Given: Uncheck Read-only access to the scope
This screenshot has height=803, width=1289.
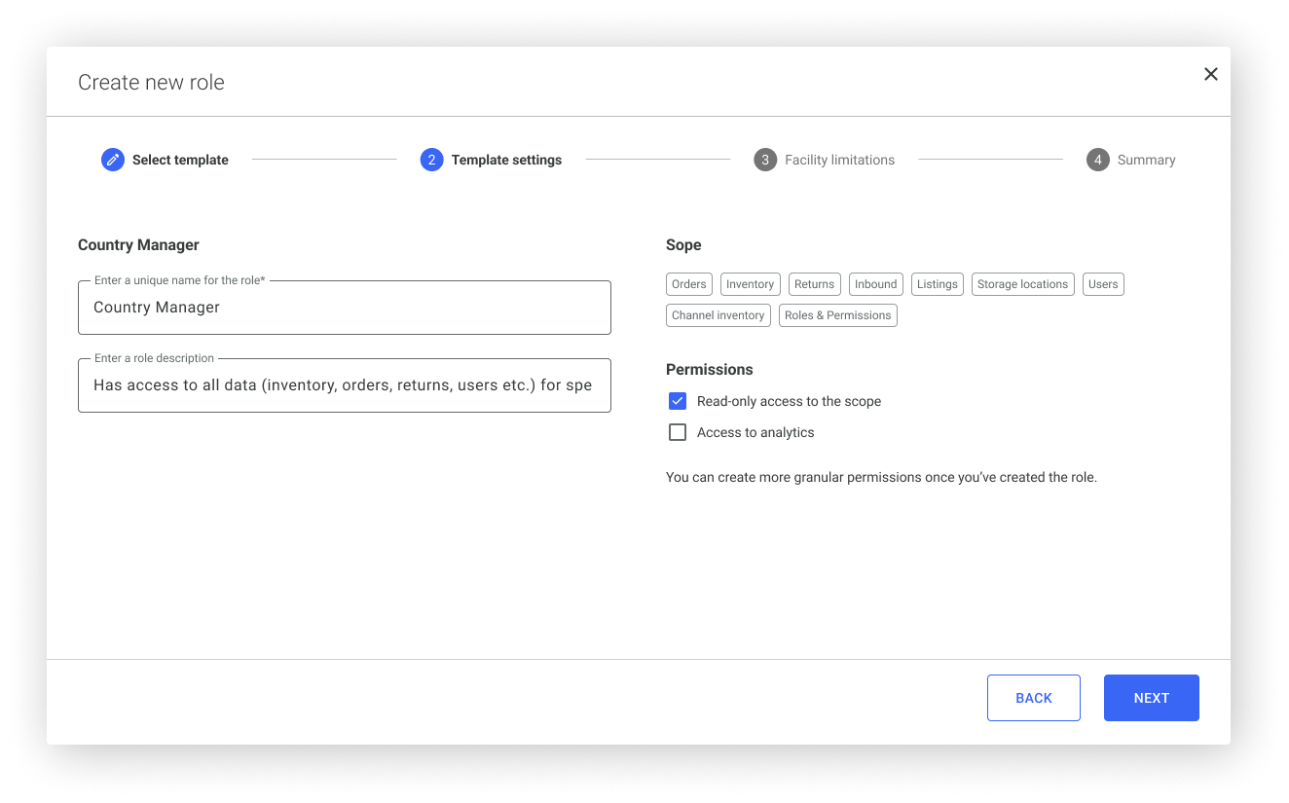Looking at the screenshot, I should coord(678,401).
